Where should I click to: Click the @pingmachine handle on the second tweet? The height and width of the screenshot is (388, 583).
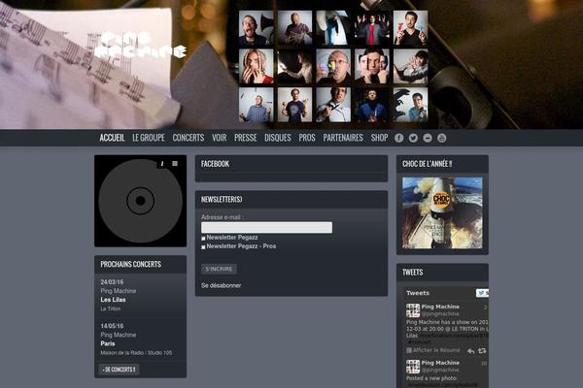(x=440, y=371)
